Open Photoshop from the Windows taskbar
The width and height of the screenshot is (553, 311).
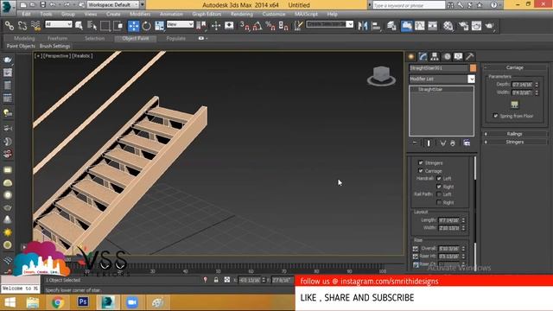[x=83, y=302]
